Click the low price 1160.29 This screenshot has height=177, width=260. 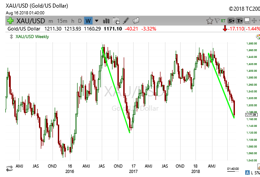(x=92, y=29)
